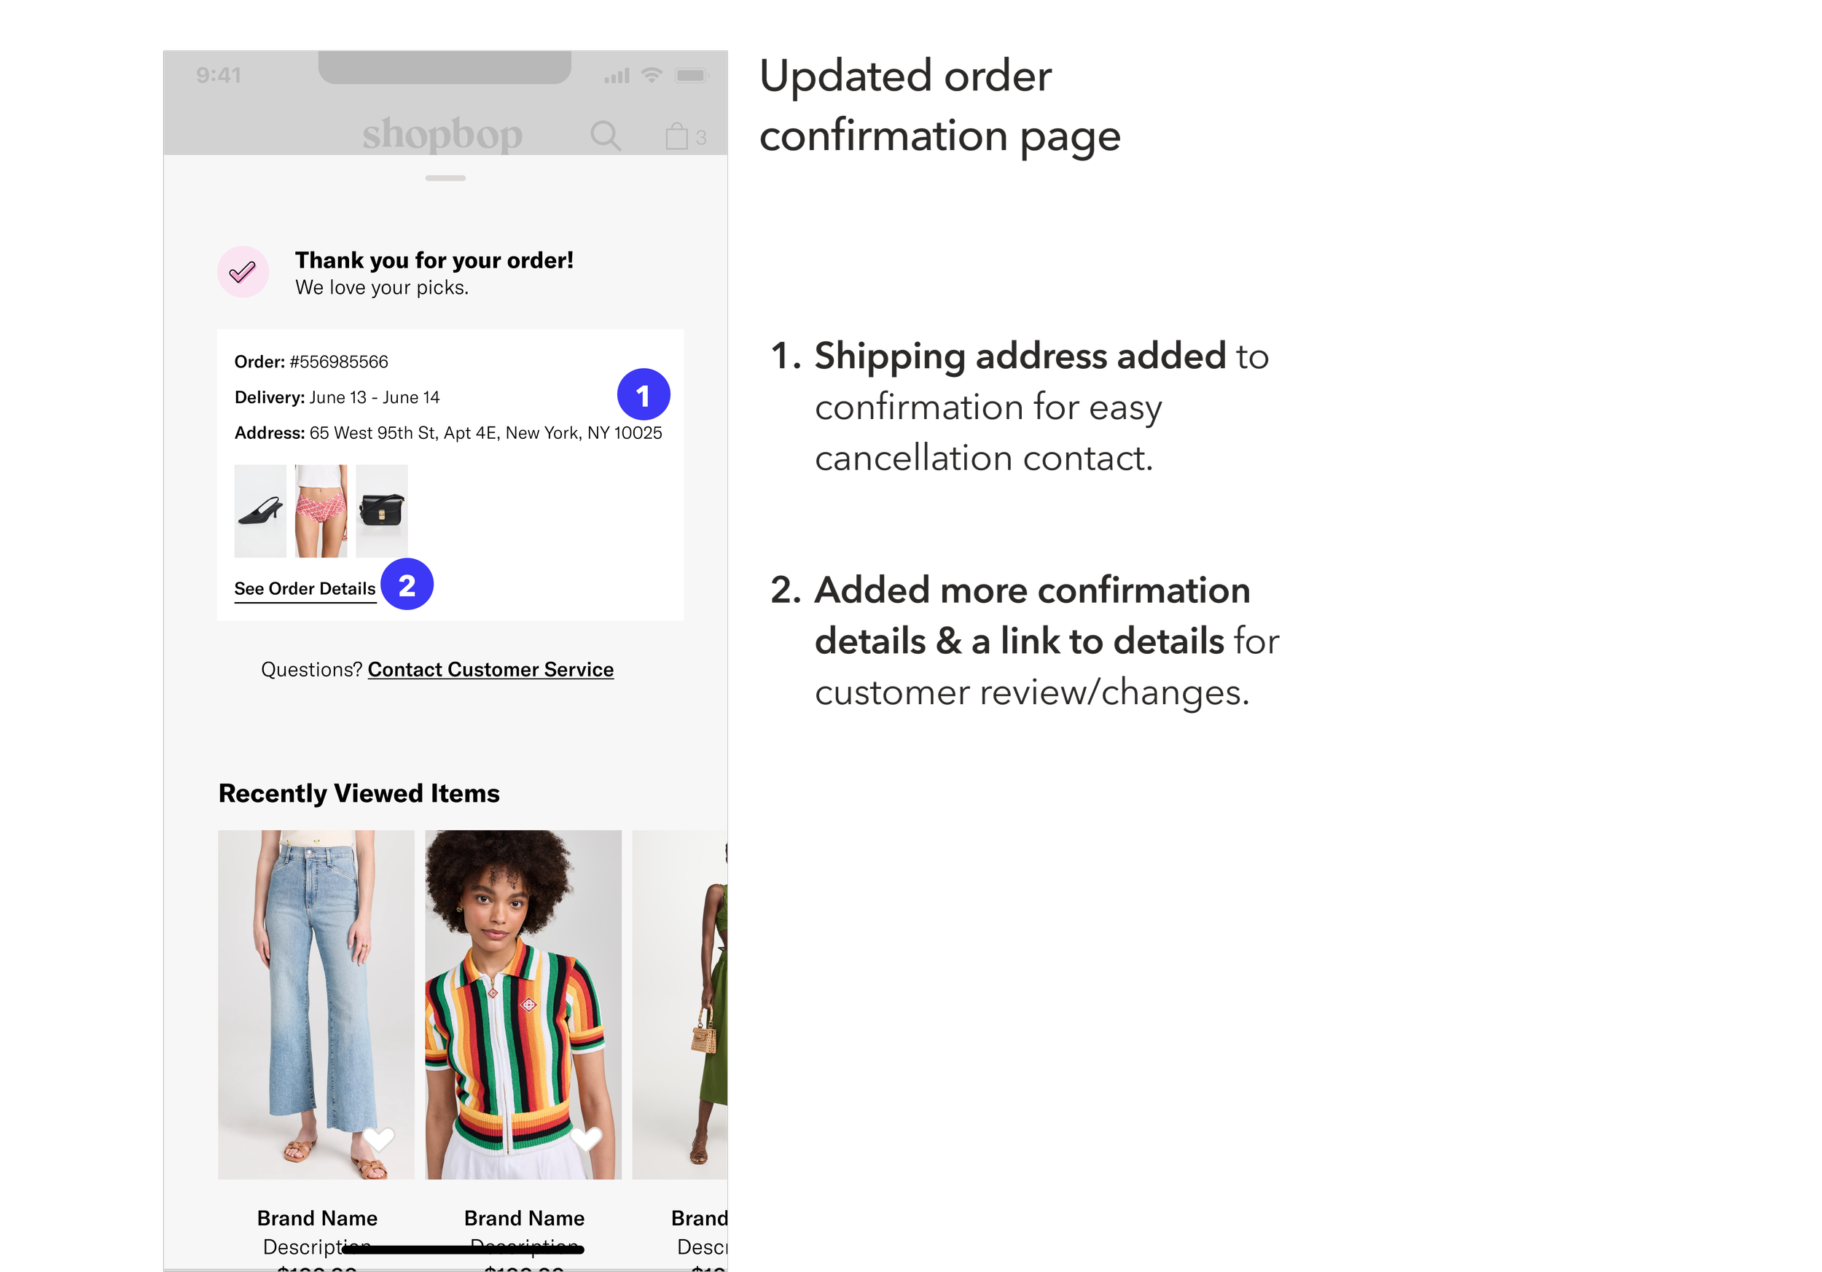Click the blue number 1 annotation badge
Image resolution: width=1822 pixels, height=1272 pixels.
644,394
